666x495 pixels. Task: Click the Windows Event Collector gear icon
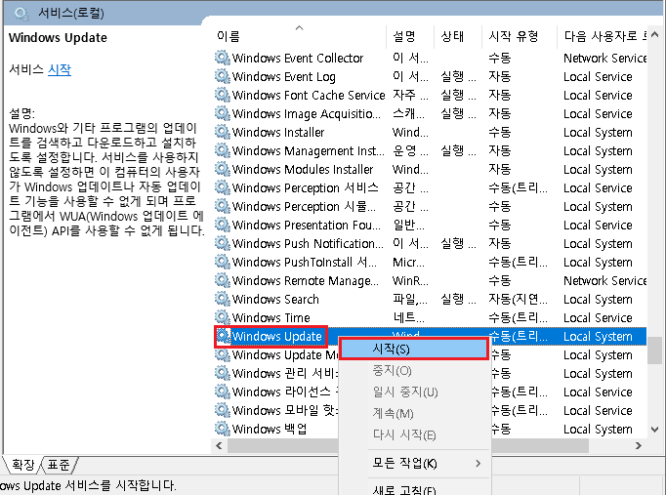(222, 58)
